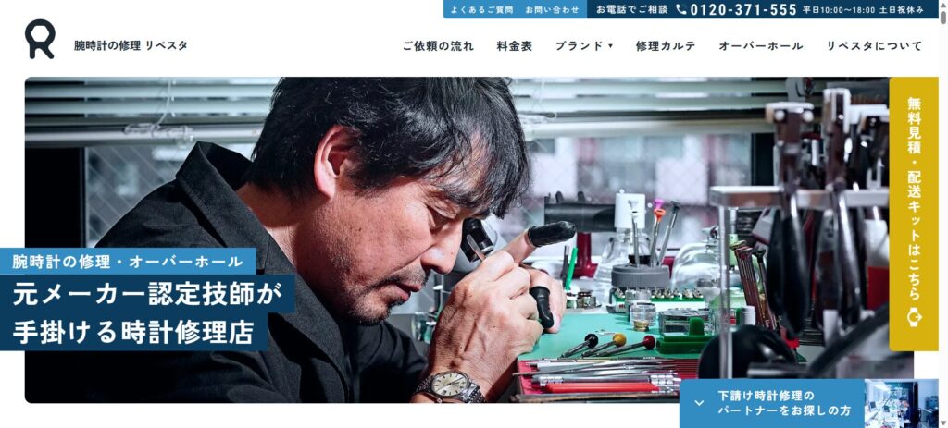
Task: Click the 下請け時計修理のパートナーをお探しの方 banner
Action: tap(771, 403)
